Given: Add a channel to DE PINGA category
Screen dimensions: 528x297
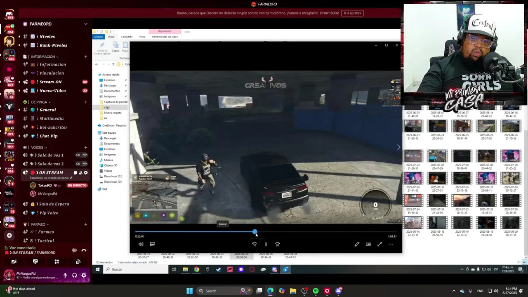Looking at the screenshot, I should coord(86,102).
